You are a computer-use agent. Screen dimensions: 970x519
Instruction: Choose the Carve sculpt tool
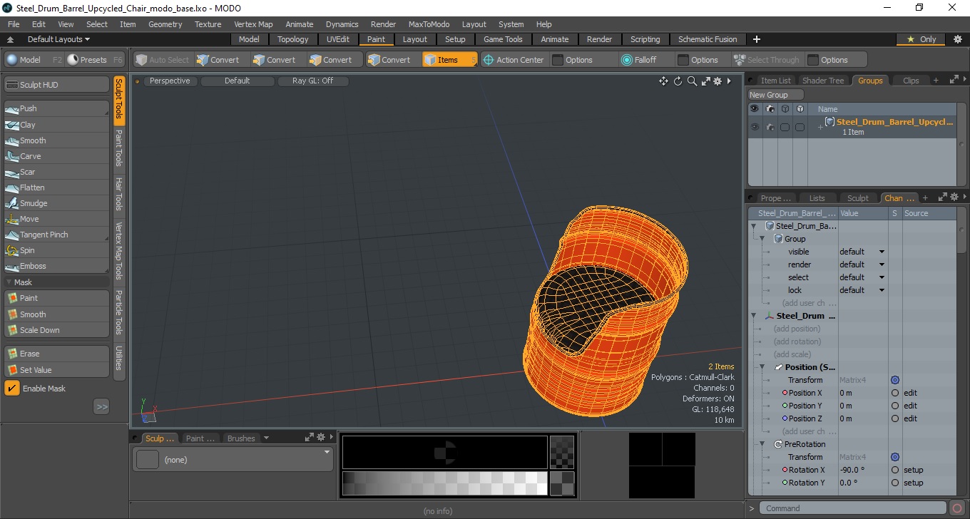57,156
